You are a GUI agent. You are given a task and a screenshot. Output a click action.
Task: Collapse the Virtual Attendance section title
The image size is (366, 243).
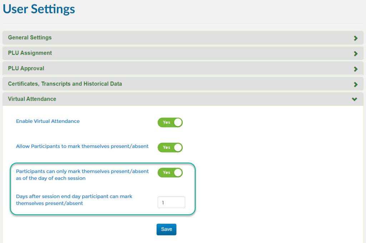pyautogui.click(x=32, y=99)
